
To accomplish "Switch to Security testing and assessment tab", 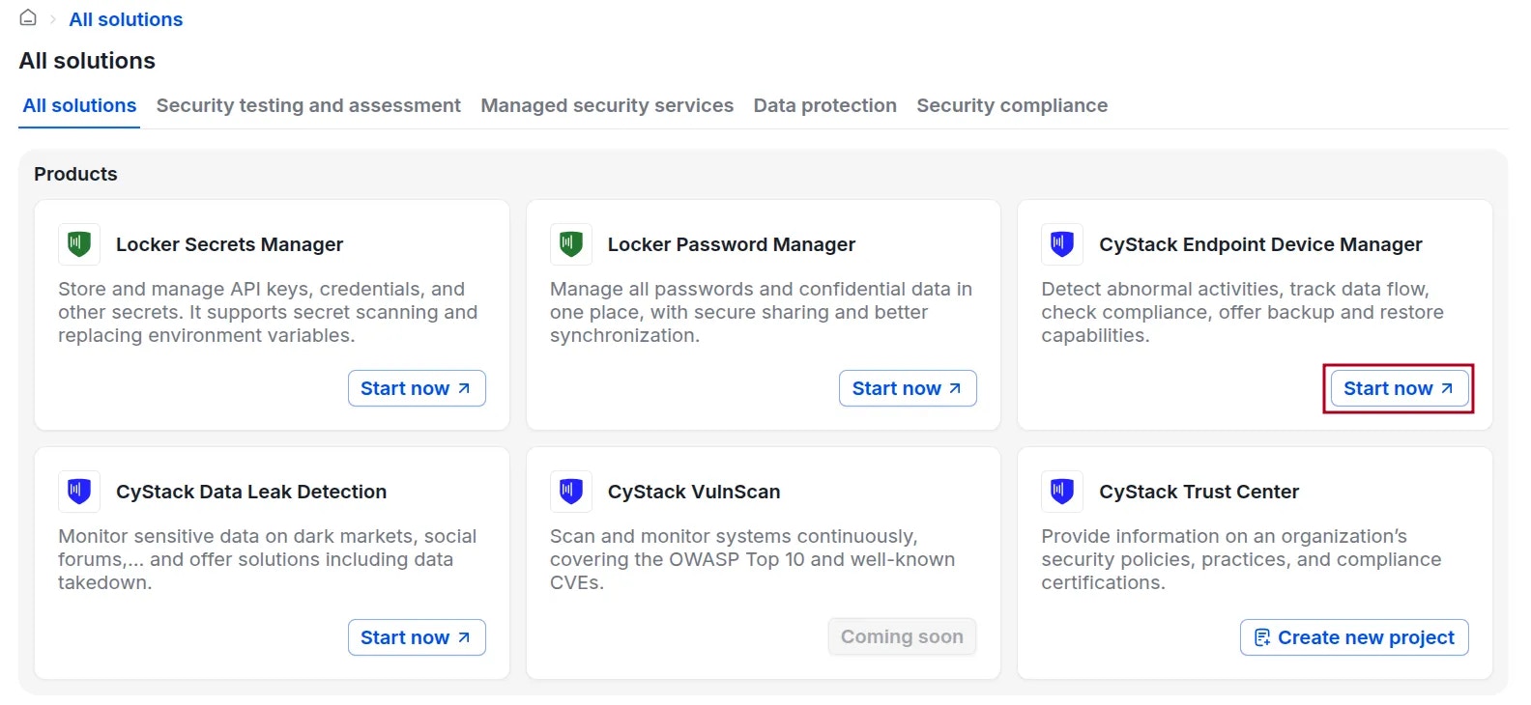I will point(308,105).
